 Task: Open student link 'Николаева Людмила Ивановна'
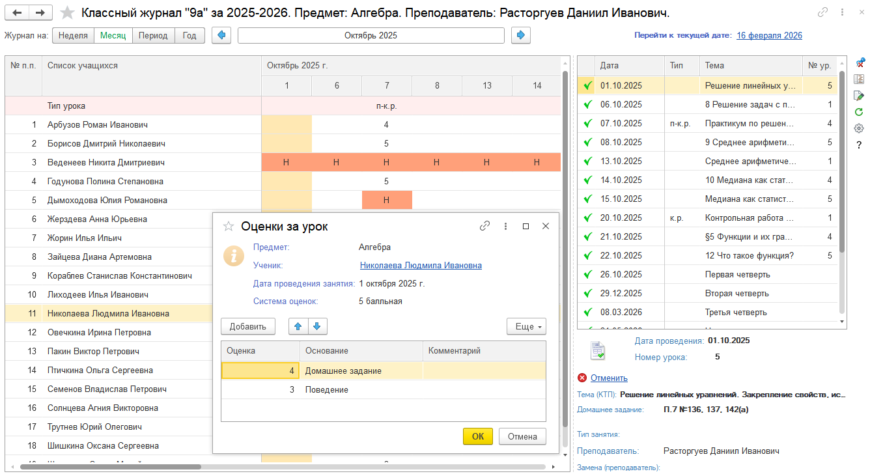(x=421, y=266)
